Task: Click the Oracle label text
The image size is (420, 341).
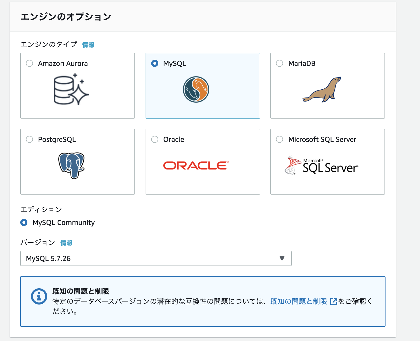Action: pos(174,139)
